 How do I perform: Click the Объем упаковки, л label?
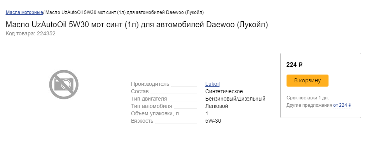coord(155,113)
